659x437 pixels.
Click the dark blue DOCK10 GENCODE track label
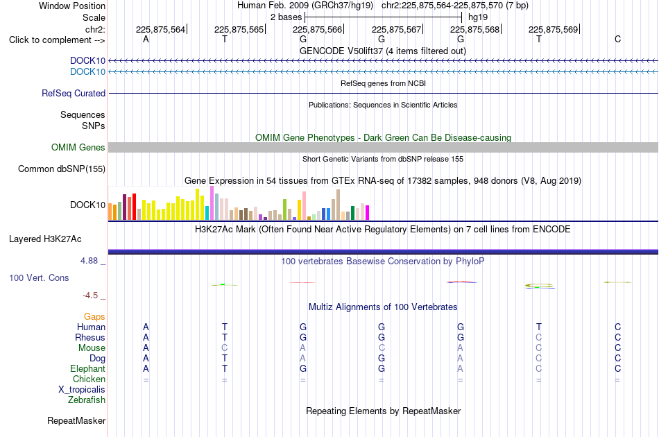click(x=87, y=60)
